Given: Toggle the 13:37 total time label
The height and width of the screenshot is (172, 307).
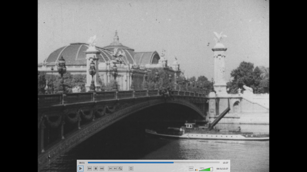Looking at the screenshot, I should [x=225, y=163].
